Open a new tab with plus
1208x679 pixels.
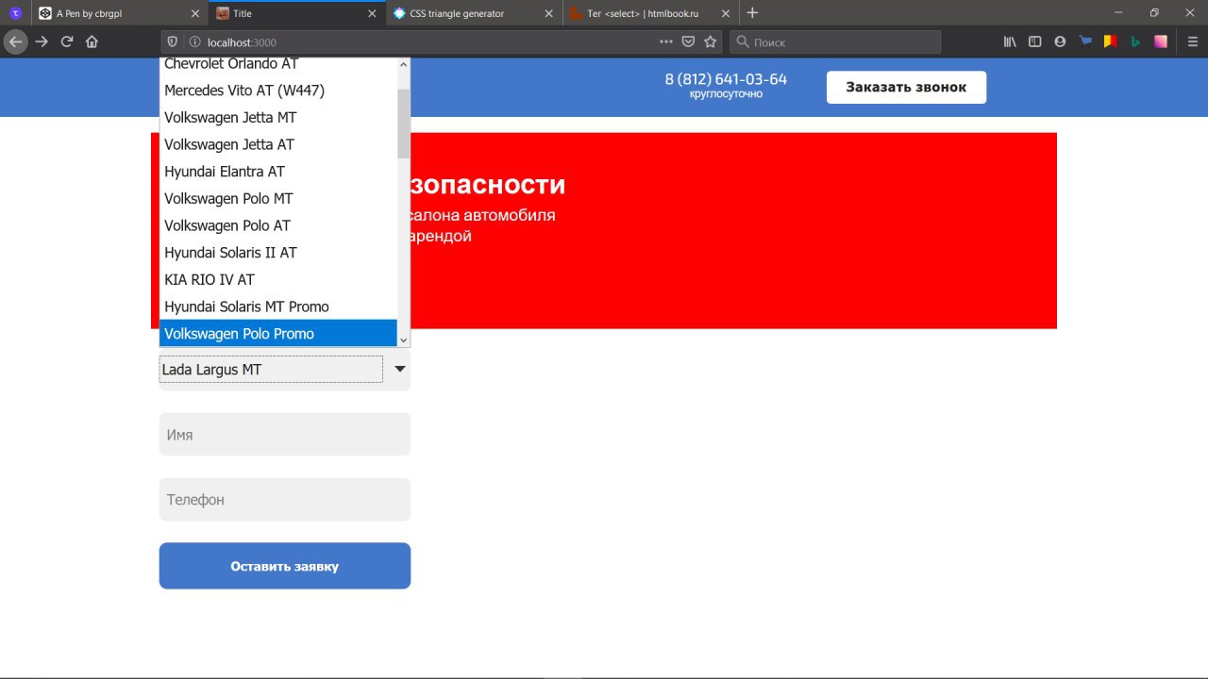pyautogui.click(x=752, y=13)
